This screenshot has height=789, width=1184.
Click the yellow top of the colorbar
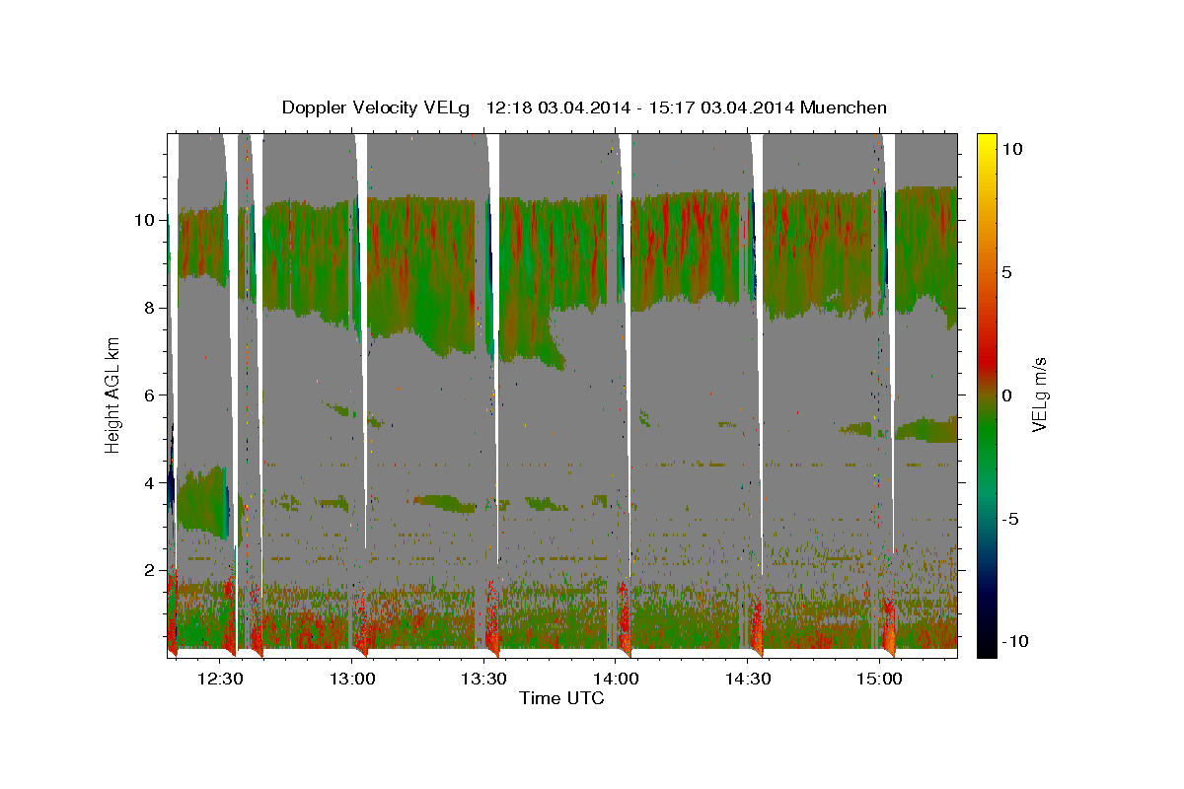(986, 140)
